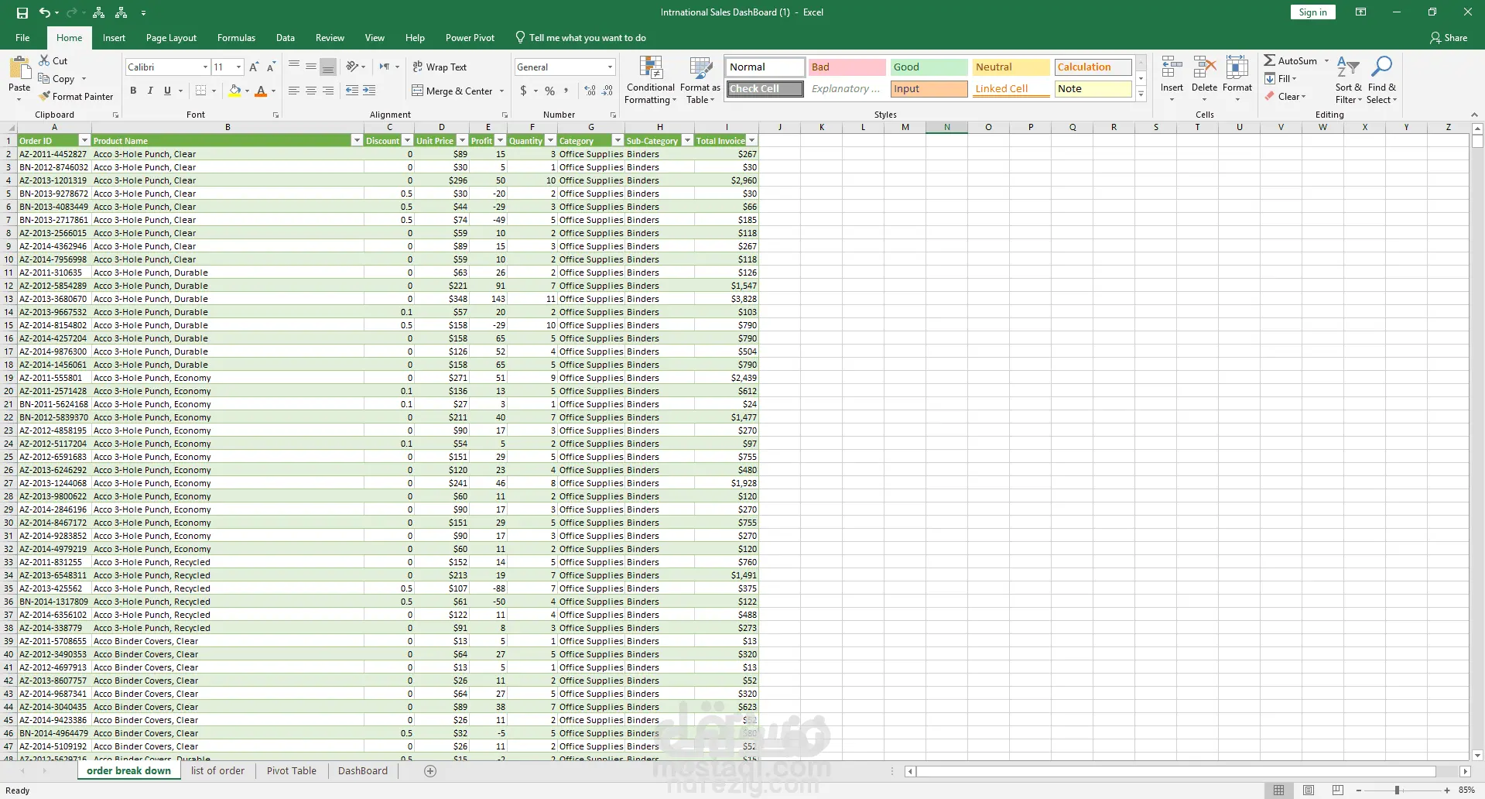The image size is (1485, 799).
Task: Click the Save icon in title bar
Action: 22,12
